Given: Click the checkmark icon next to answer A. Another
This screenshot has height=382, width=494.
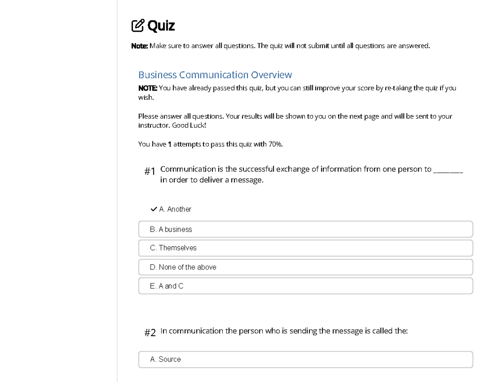Looking at the screenshot, I should (x=153, y=209).
